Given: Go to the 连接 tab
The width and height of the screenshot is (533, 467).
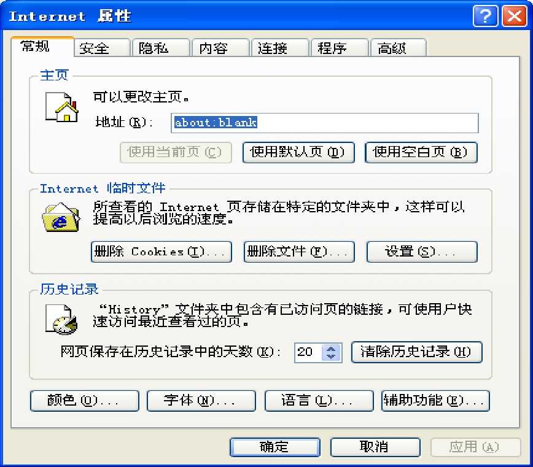Looking at the screenshot, I should pos(279,48).
